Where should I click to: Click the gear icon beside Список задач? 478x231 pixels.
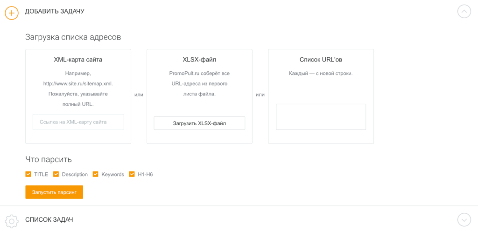tap(12, 220)
